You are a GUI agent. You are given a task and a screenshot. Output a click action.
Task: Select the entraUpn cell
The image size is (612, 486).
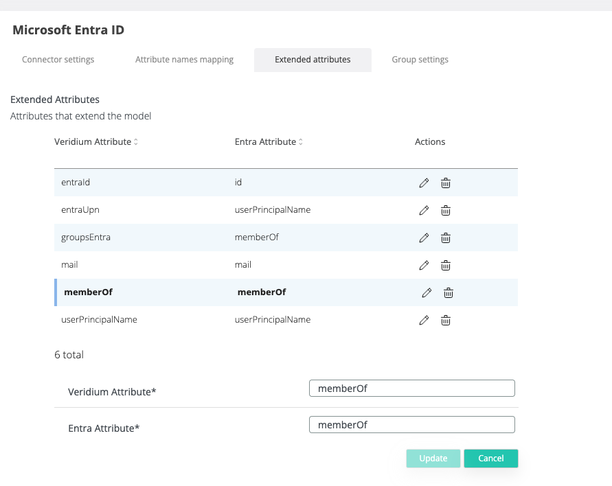[80, 210]
